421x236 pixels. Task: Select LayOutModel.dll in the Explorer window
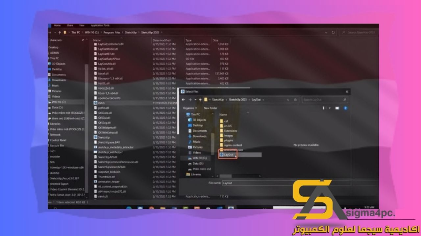point(106,49)
